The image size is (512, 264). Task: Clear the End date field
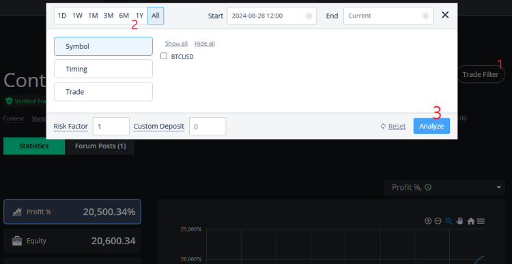click(425, 16)
